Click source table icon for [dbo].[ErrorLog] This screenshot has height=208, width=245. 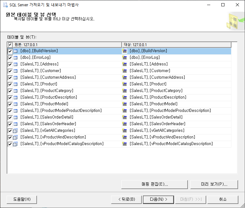click(15, 58)
